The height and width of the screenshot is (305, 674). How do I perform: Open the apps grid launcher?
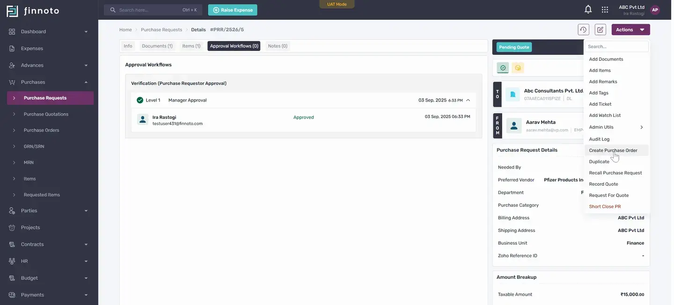(x=605, y=9)
